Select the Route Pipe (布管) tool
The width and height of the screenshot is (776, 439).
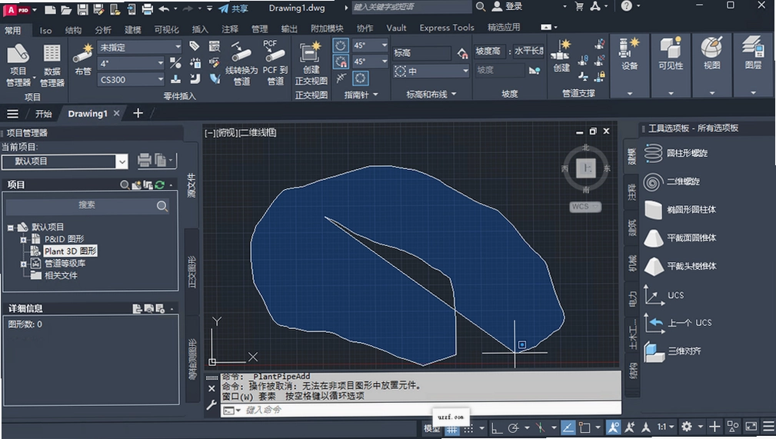pyautogui.click(x=83, y=59)
